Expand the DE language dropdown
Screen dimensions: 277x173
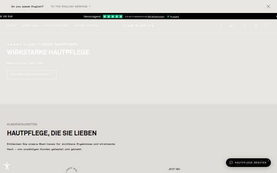[232, 26]
